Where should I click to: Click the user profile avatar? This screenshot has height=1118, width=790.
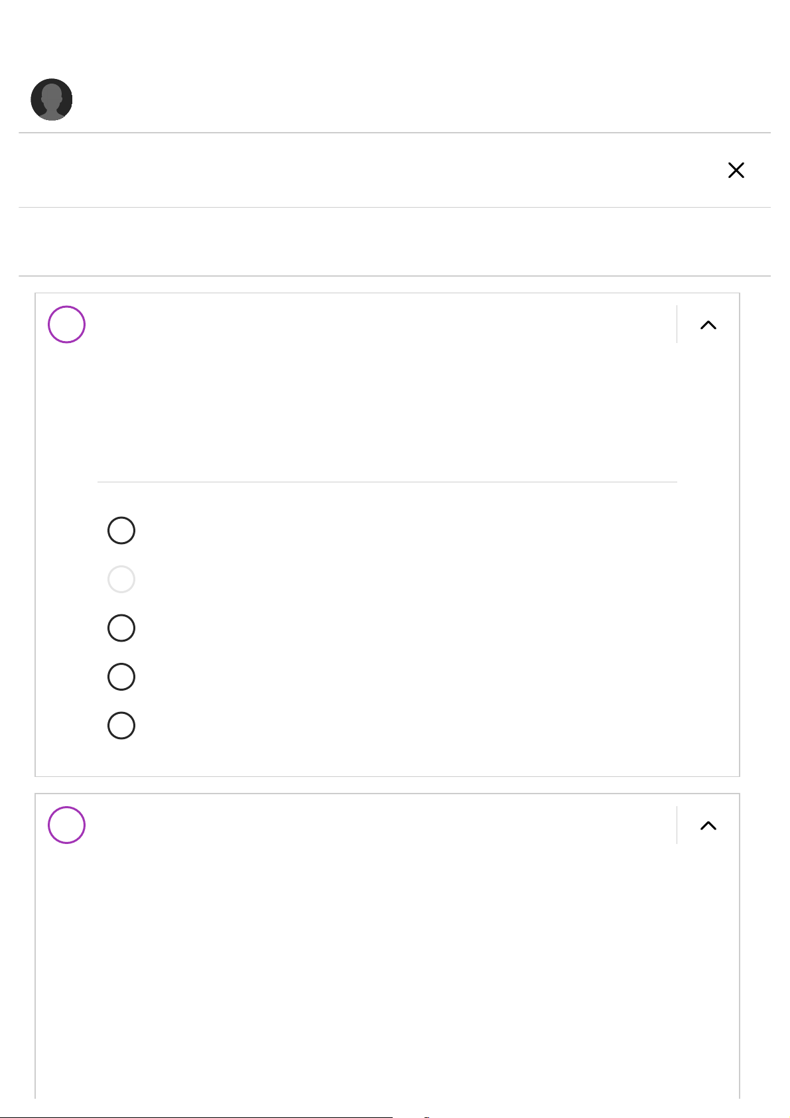52,100
